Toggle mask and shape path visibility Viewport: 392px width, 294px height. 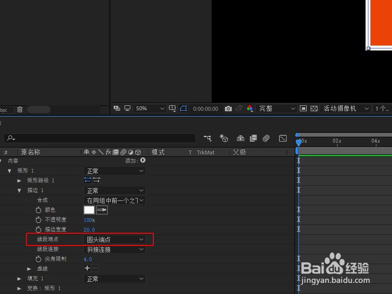click(x=183, y=108)
